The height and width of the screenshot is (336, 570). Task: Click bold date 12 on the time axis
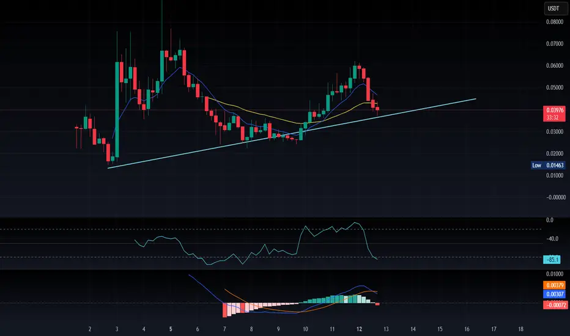[x=359, y=329]
